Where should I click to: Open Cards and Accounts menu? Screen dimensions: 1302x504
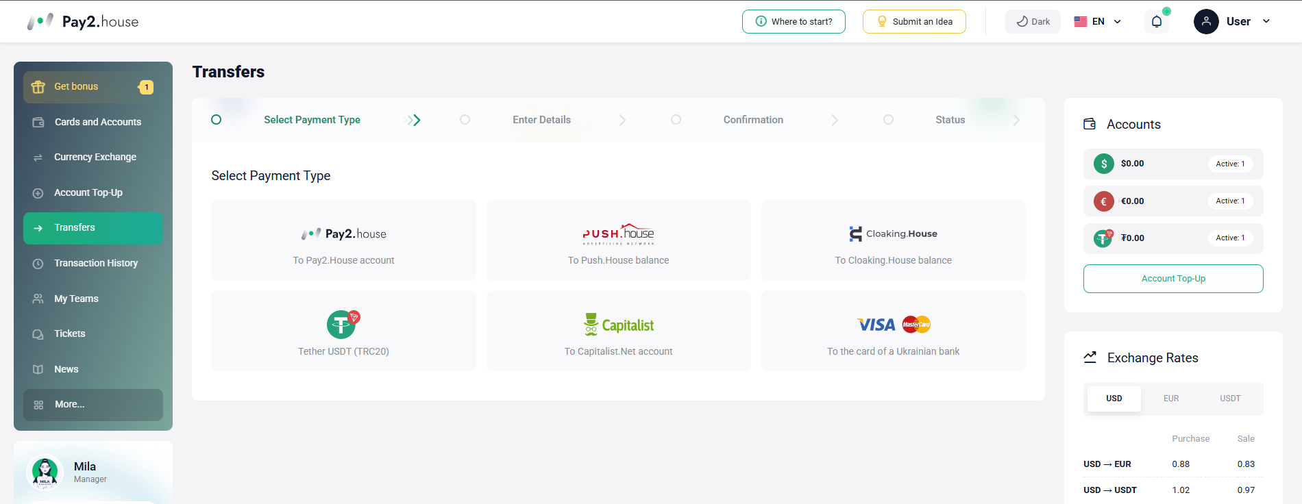(93, 122)
